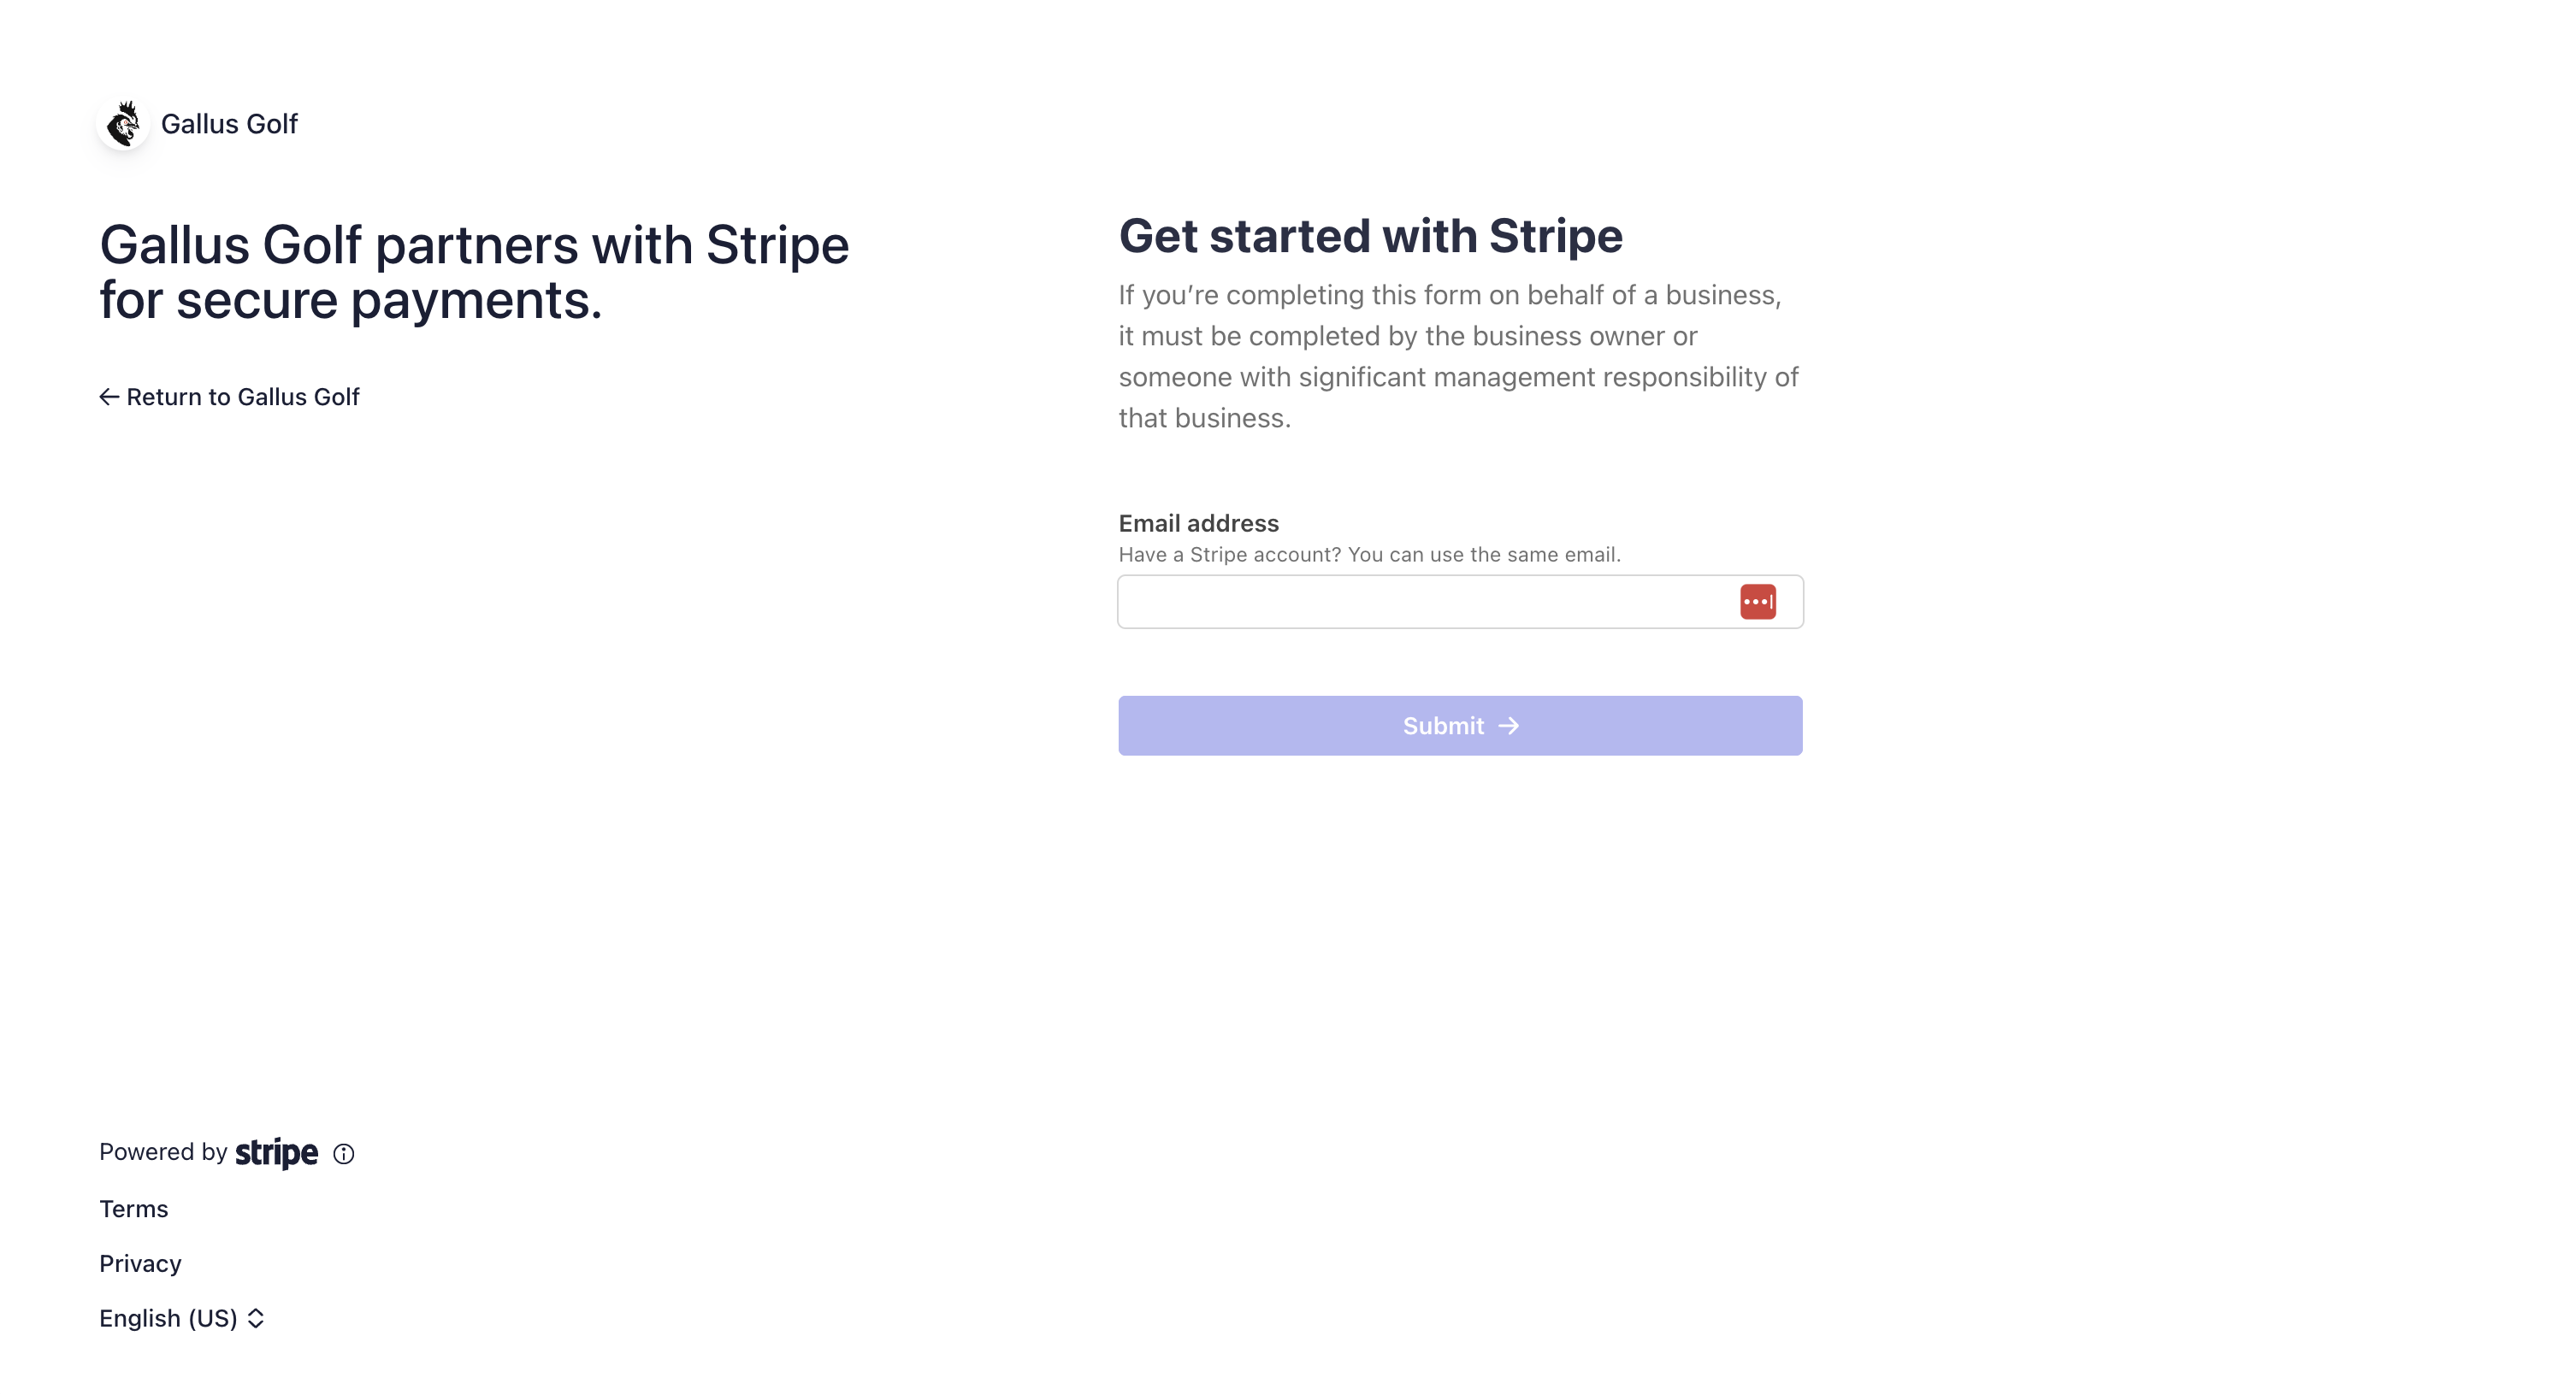Image resolution: width=2576 pixels, height=1395 pixels.
Task: Open the English (US) language selector
Action: [182, 1318]
